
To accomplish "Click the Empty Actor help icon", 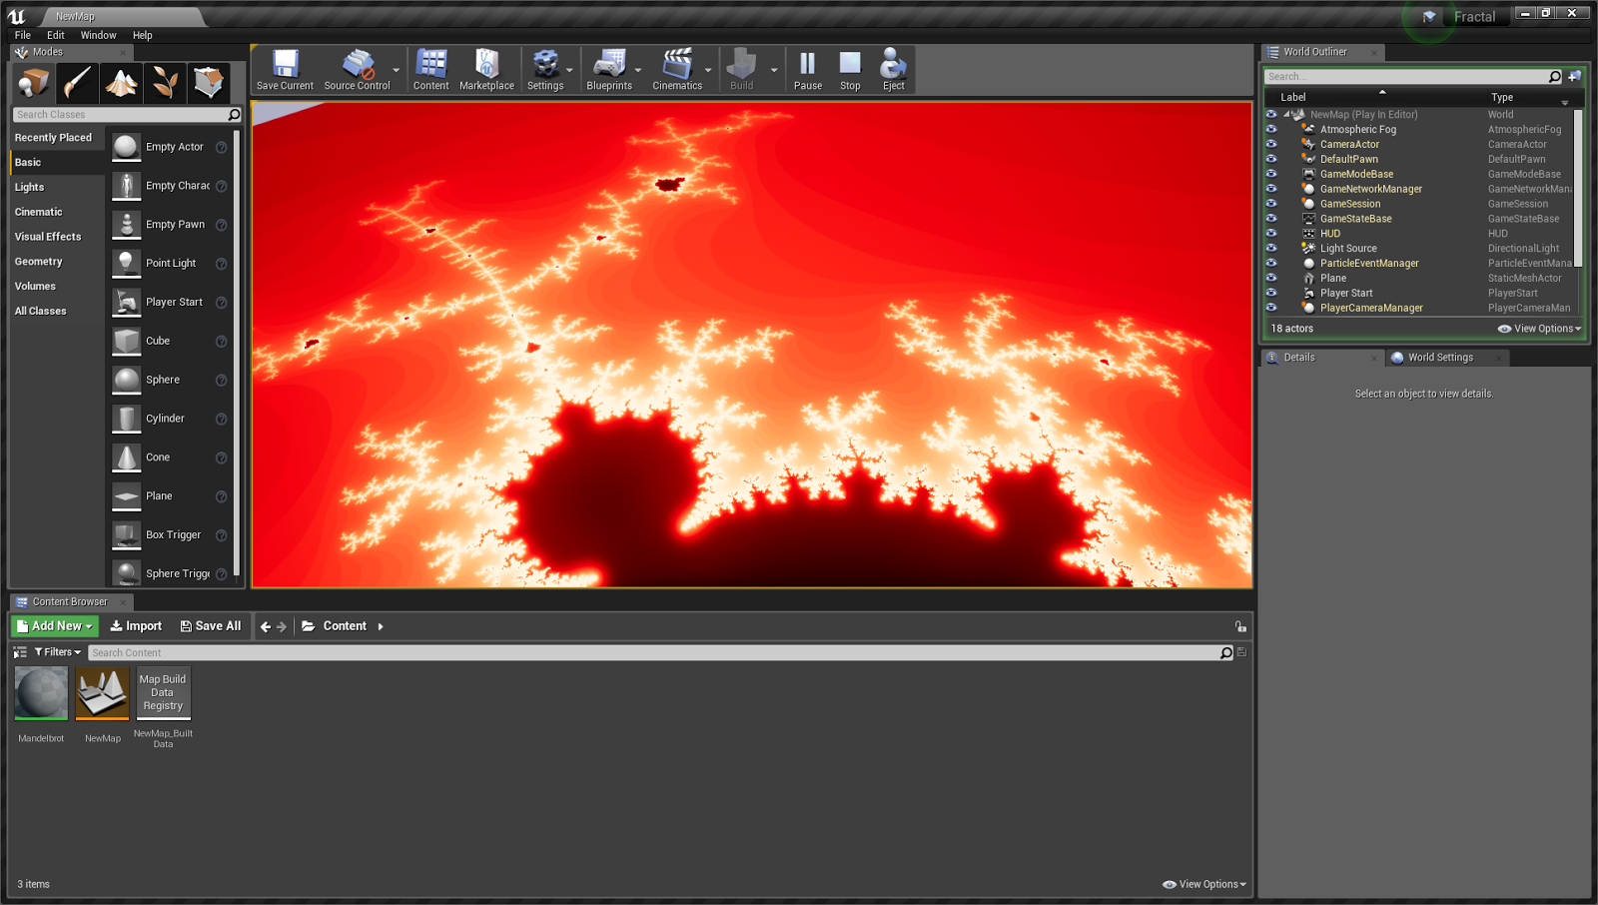I will (222, 148).
